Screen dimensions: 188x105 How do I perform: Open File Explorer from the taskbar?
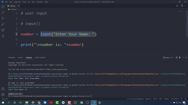(x=27, y=102)
